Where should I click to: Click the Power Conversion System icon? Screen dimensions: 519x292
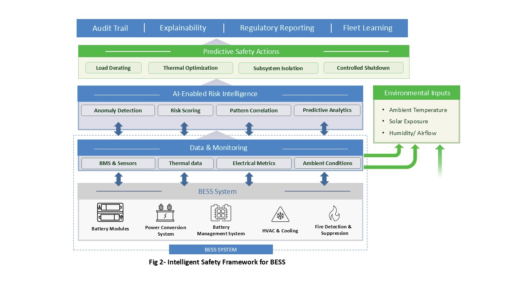[165, 213]
